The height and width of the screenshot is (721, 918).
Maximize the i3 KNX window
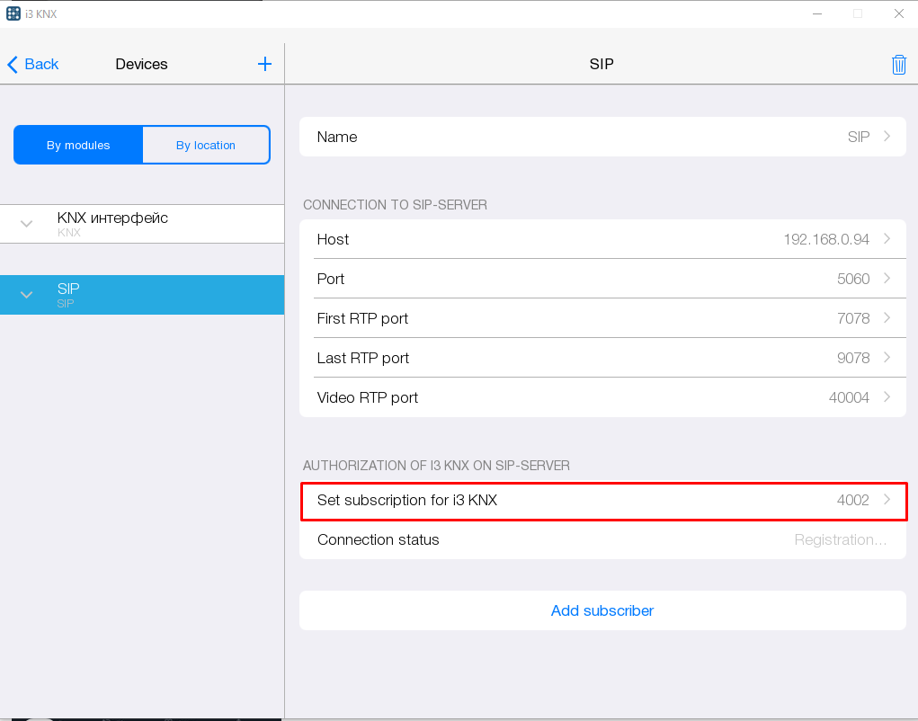pyautogui.click(x=858, y=13)
